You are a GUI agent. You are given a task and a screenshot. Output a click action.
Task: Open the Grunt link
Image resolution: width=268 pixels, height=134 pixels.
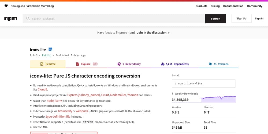pos(105,95)
